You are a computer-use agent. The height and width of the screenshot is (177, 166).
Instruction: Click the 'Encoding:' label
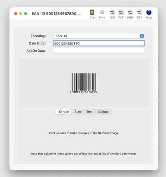(x=38, y=36)
